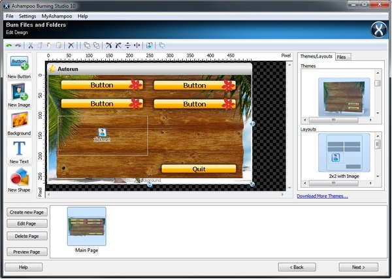Add a New Image element
This screenshot has height=279, width=392.
[20, 95]
